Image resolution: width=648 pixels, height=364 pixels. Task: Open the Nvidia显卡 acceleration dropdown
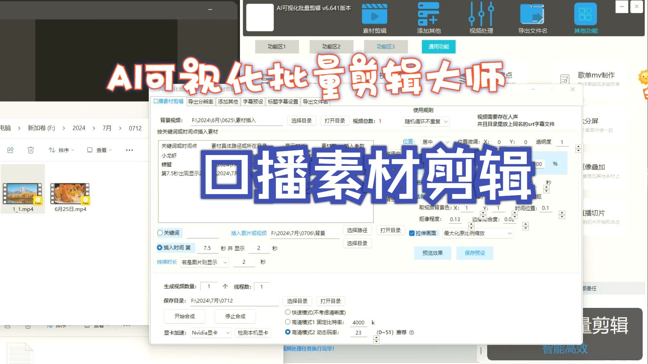tap(211, 333)
